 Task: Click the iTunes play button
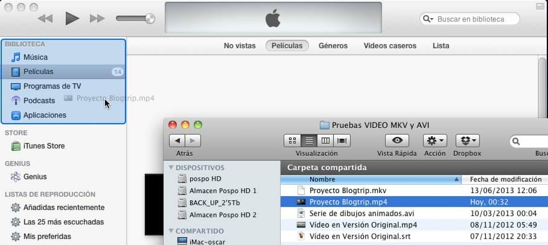point(72,18)
